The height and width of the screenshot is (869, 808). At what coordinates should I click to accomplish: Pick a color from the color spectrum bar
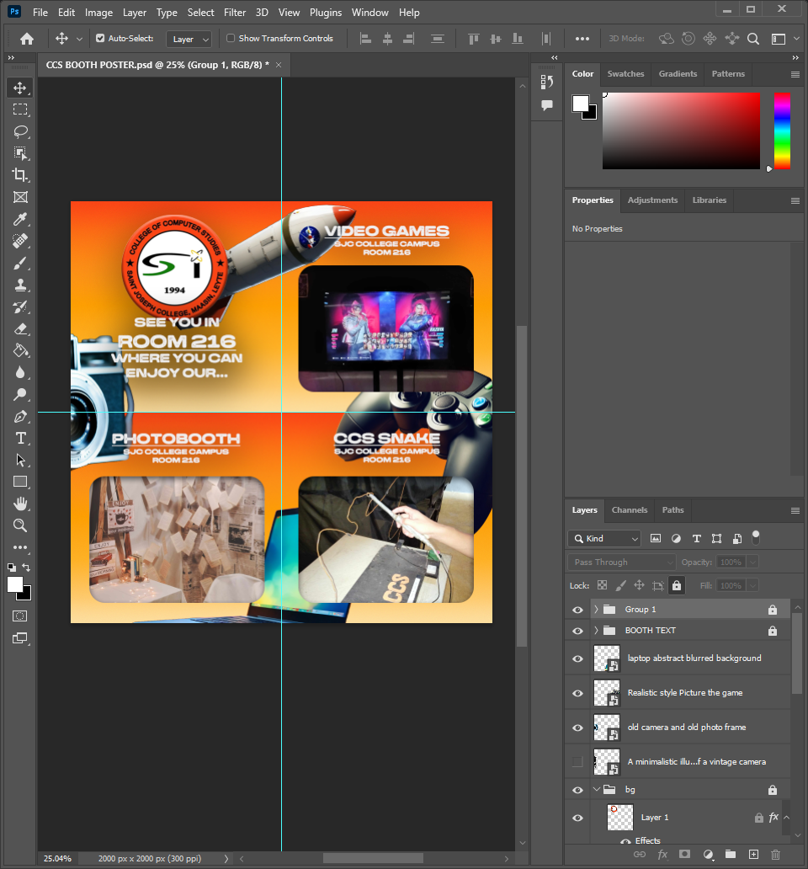780,131
